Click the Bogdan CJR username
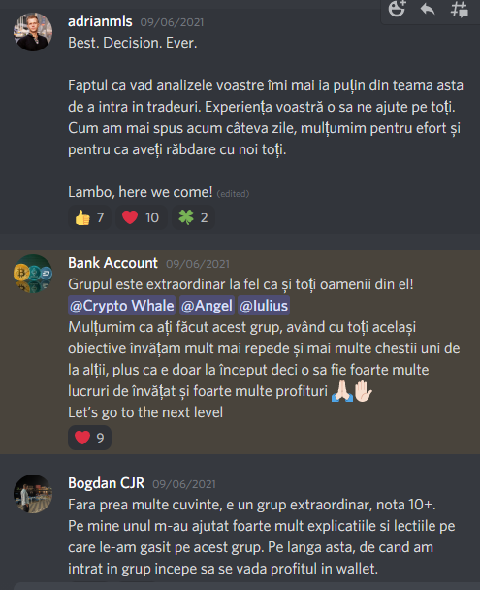This screenshot has height=590, width=480. [106, 483]
